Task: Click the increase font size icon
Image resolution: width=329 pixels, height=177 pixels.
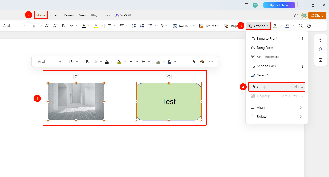Action: (47, 26)
